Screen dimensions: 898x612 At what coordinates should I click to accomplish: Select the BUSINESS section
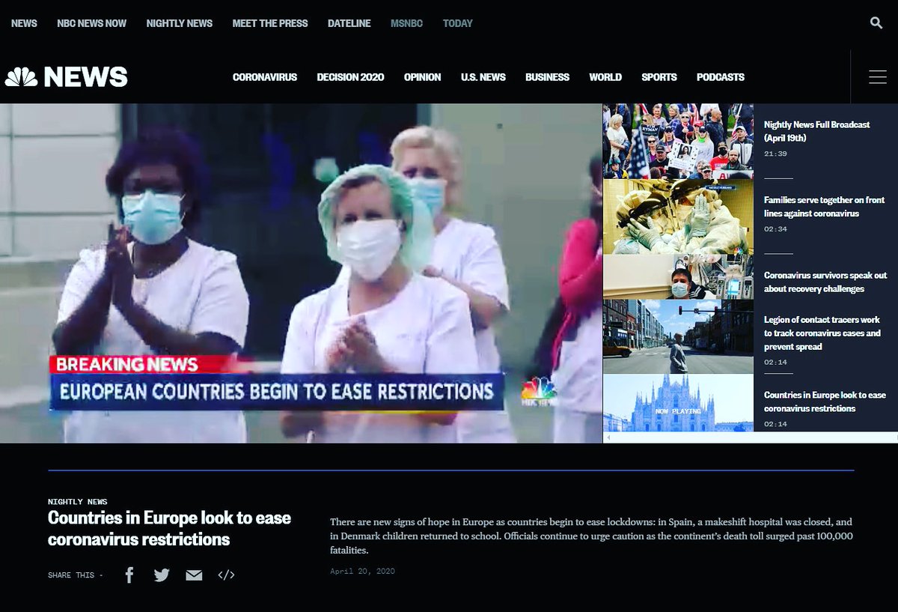tap(547, 76)
